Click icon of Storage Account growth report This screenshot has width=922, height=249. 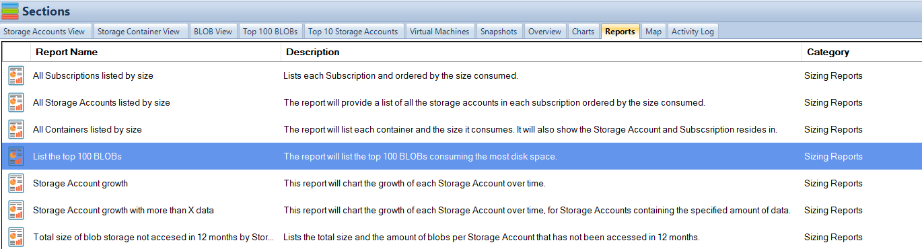(x=15, y=183)
